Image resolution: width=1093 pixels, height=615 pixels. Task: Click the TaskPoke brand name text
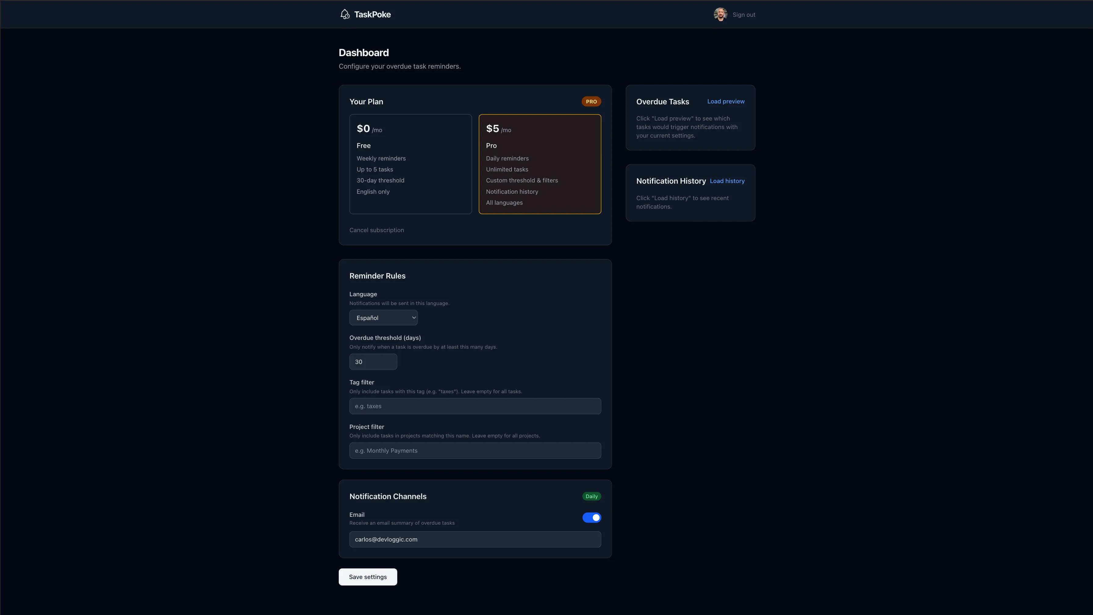click(372, 14)
